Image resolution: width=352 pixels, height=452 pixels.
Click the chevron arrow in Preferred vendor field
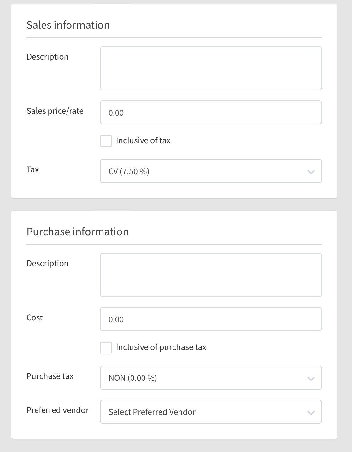311,412
